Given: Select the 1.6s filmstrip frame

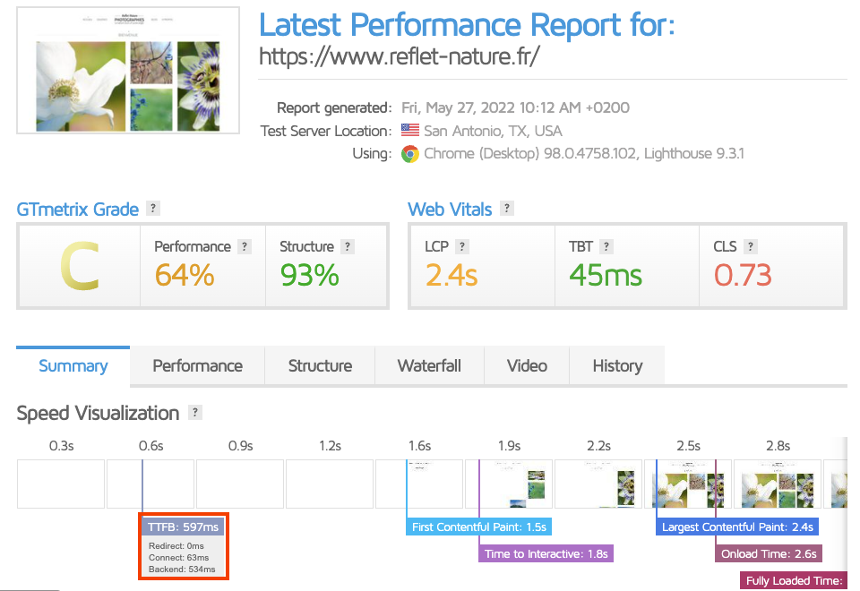Looking at the screenshot, I should point(419,484).
